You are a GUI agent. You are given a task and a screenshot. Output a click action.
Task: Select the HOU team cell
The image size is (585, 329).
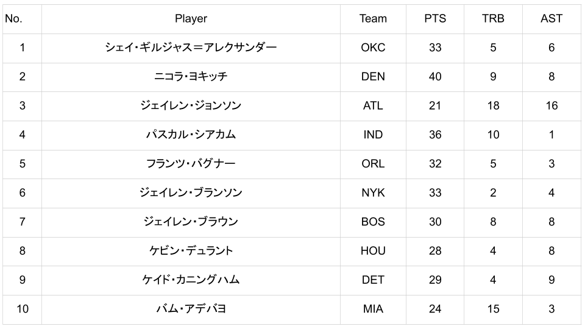(x=373, y=251)
